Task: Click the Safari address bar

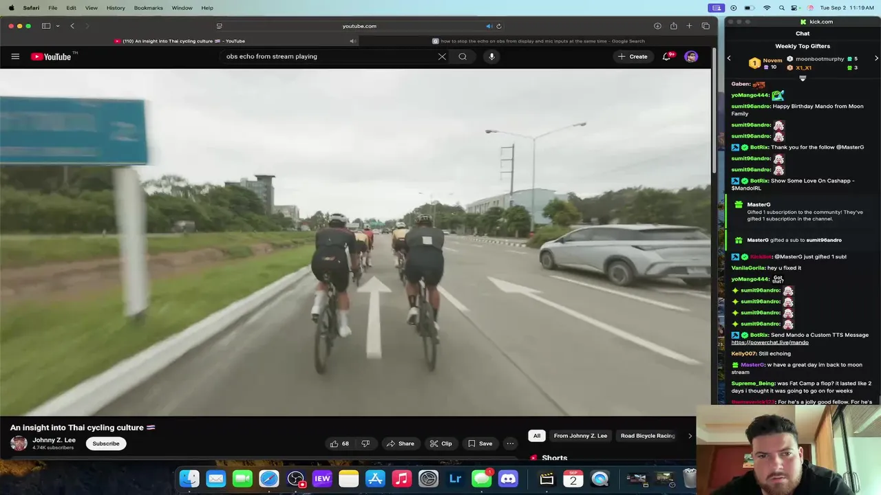Action: [359, 26]
